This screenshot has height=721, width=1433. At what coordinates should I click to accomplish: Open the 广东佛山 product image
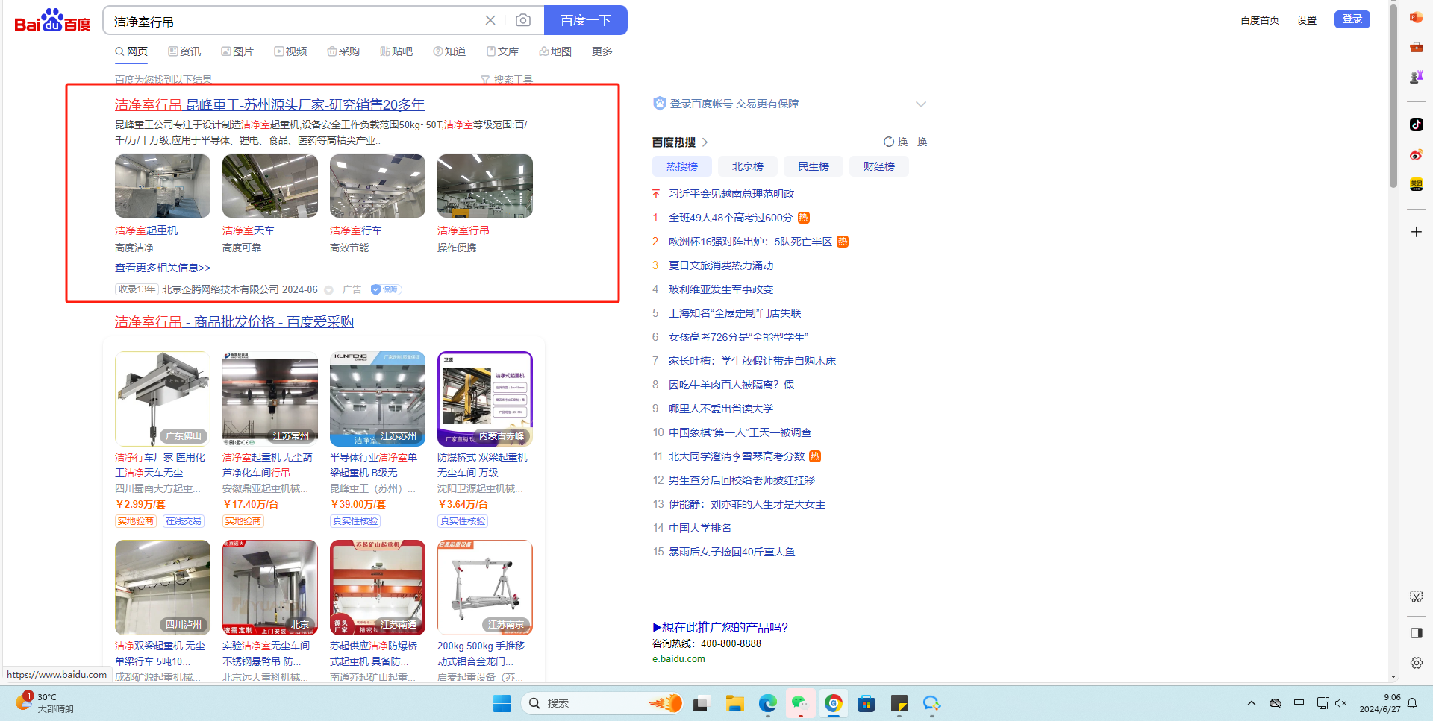[x=163, y=399]
